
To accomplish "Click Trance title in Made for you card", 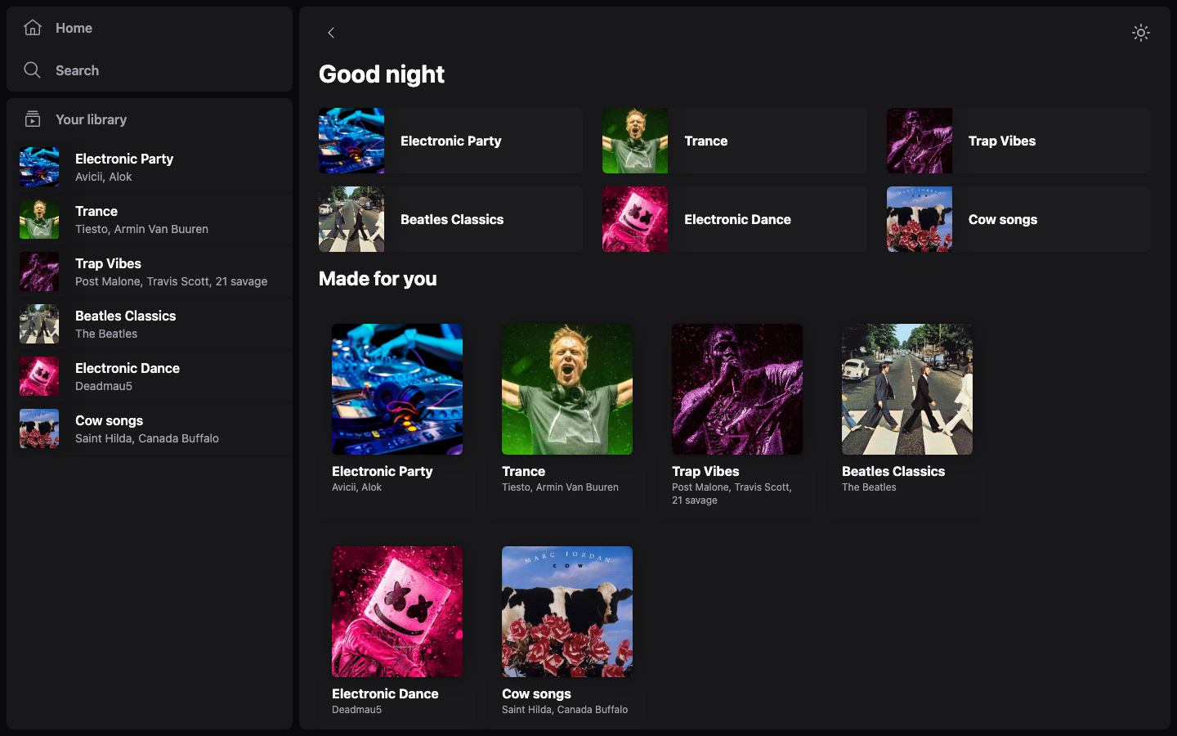I will [523, 471].
